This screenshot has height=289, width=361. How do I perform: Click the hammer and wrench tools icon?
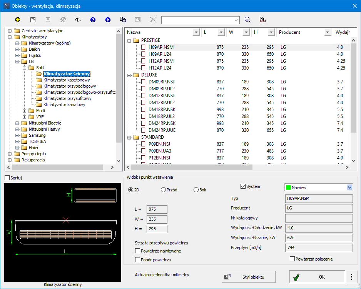(x=63, y=20)
